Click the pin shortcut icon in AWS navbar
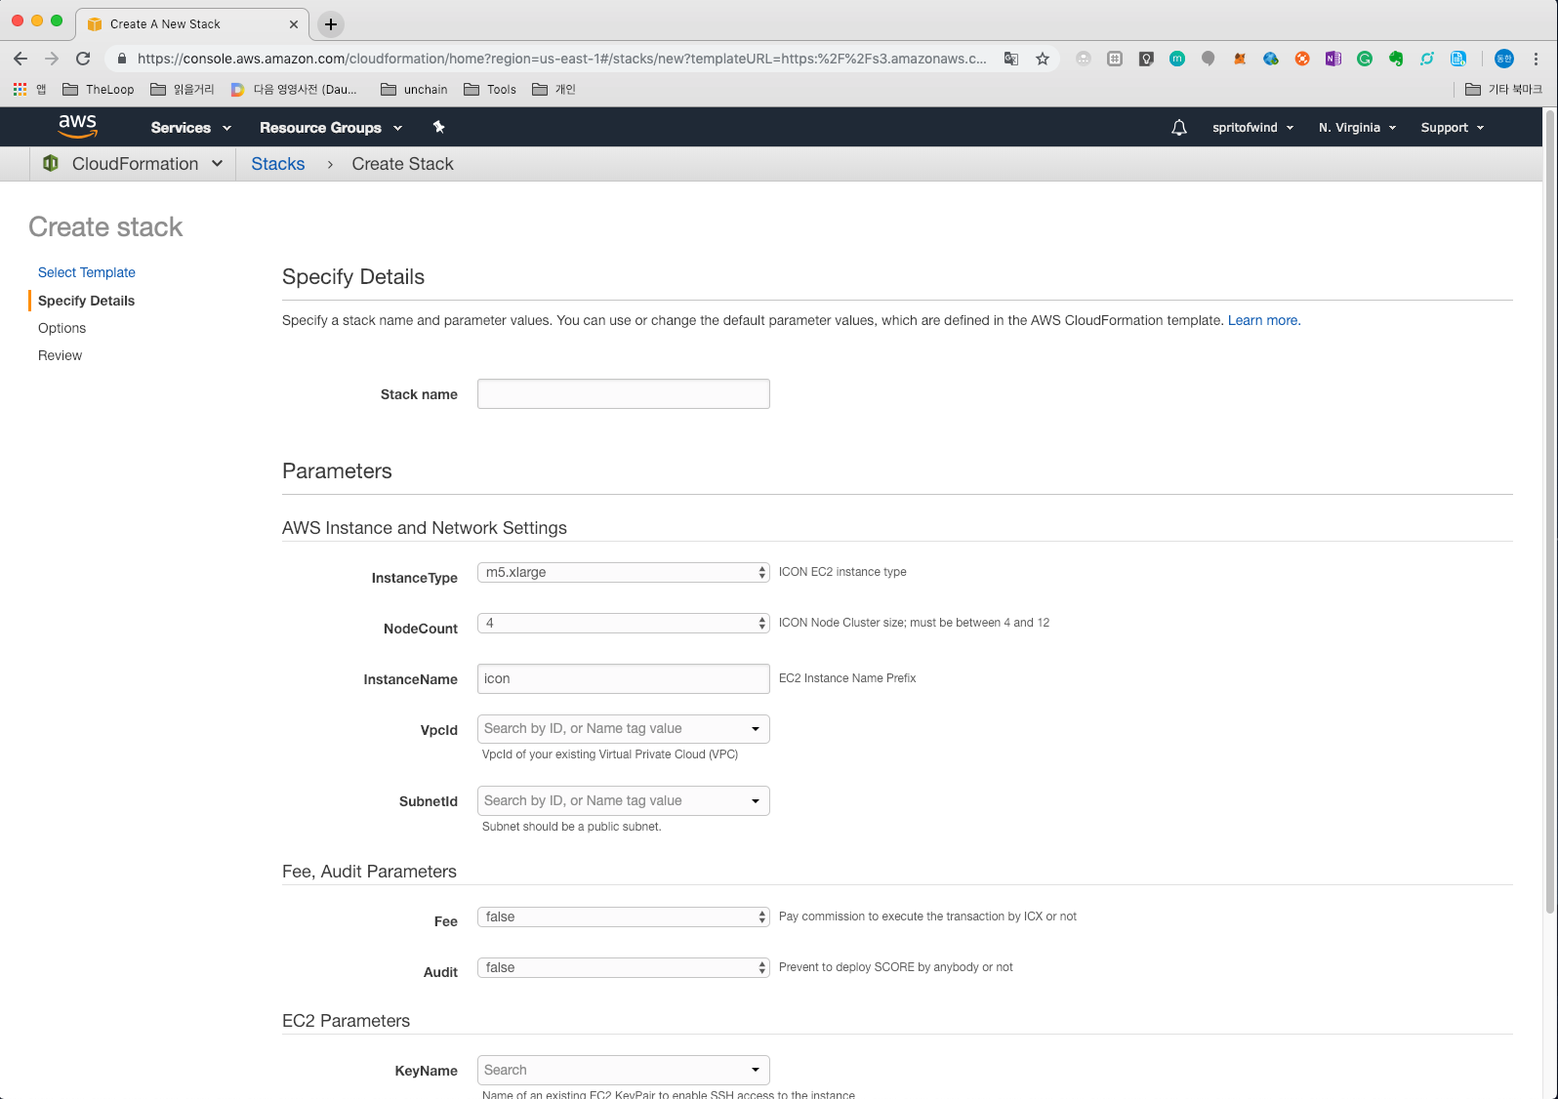The width and height of the screenshot is (1558, 1099). 438,127
